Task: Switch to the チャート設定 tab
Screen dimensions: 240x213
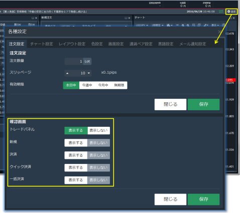Action: click(42, 44)
